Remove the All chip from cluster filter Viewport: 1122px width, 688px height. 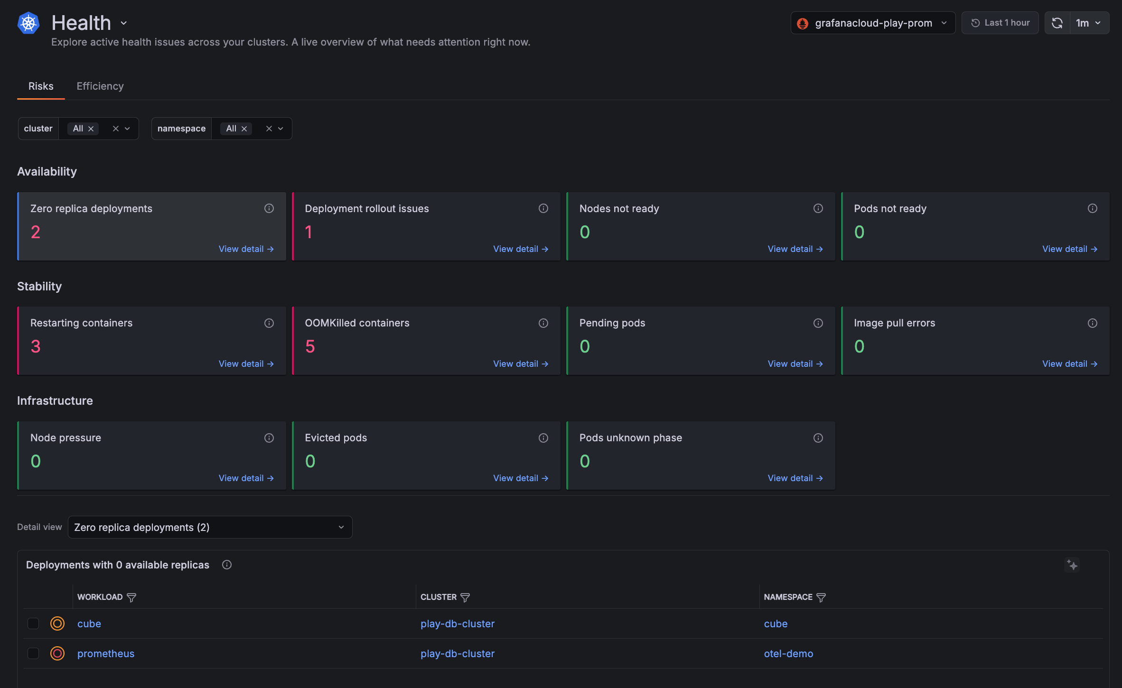pos(91,129)
